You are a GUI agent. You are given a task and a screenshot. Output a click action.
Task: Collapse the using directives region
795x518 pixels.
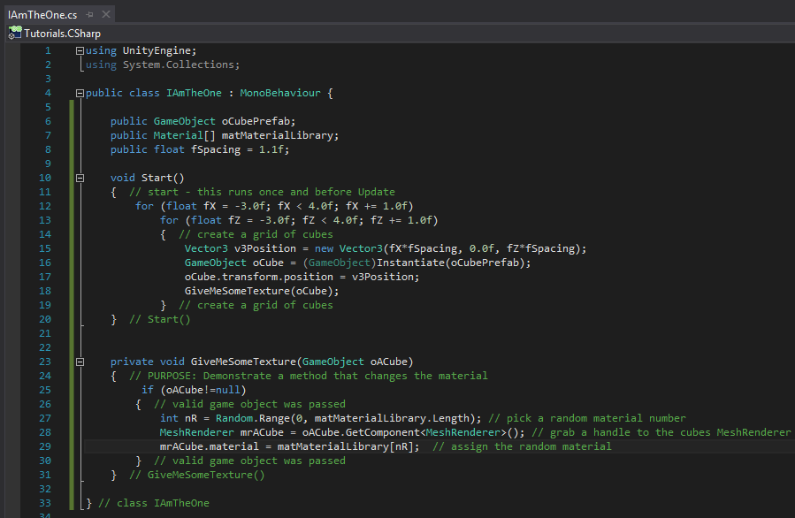tap(79, 50)
